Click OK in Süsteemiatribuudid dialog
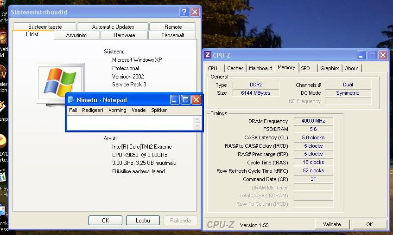This screenshot has width=393, height=235. (105, 221)
